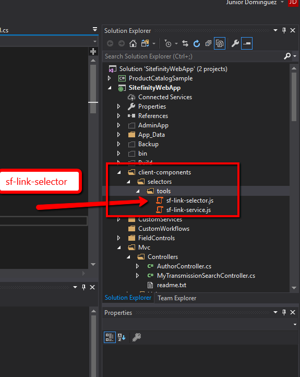Click the Refresh icon in Solution Explorer
Screen dimensions: 300x377
pos(197,43)
